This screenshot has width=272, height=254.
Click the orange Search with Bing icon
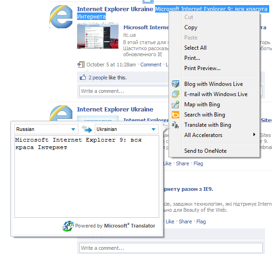tap(175, 115)
